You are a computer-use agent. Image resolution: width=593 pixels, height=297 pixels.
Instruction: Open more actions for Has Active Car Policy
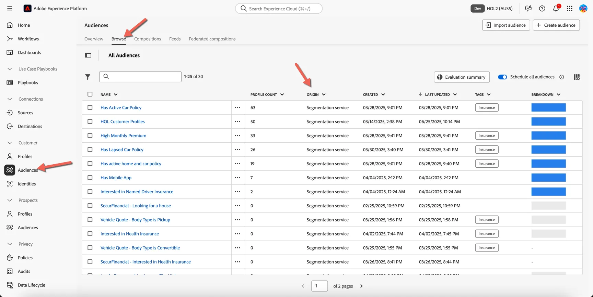click(x=237, y=107)
